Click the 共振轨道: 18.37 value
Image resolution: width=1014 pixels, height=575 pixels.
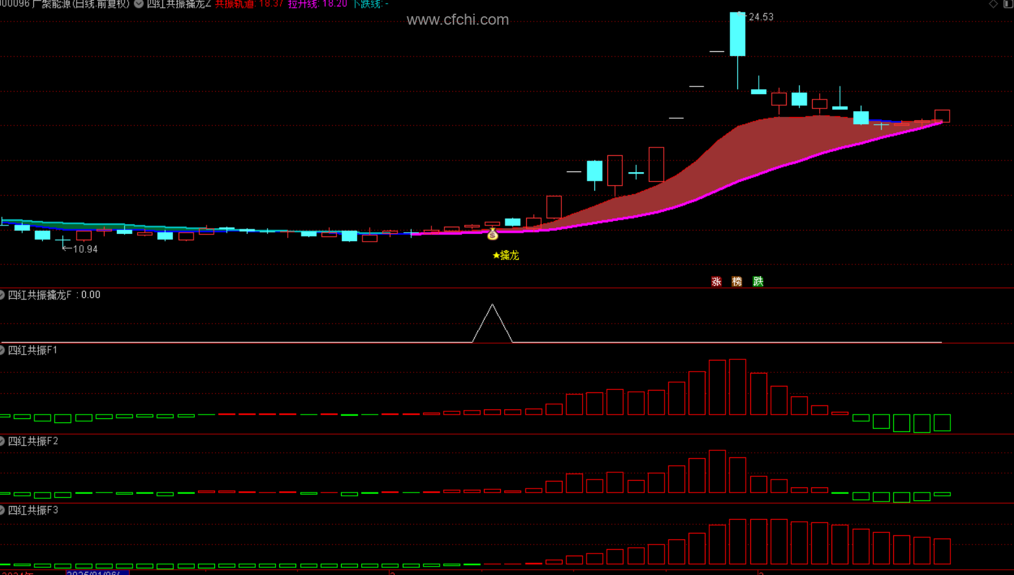pyautogui.click(x=249, y=4)
